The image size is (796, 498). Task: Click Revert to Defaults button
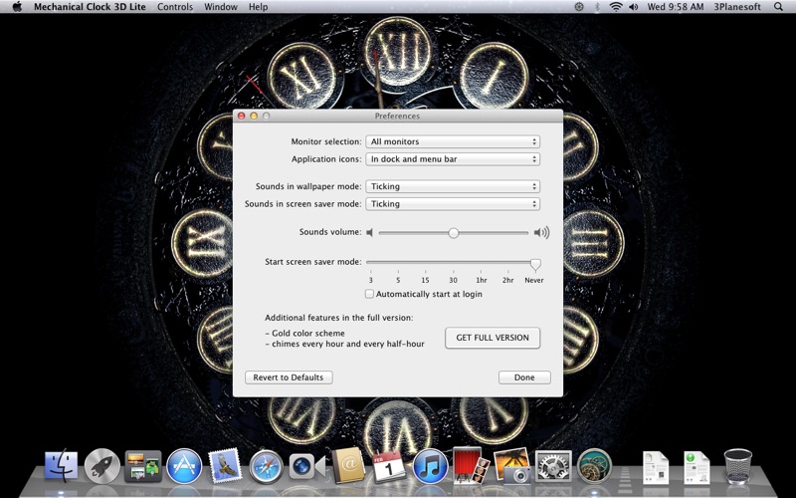click(289, 377)
